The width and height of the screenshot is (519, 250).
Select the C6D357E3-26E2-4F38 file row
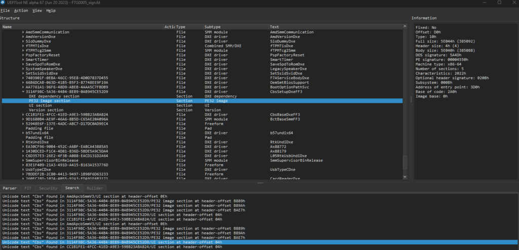202,156
